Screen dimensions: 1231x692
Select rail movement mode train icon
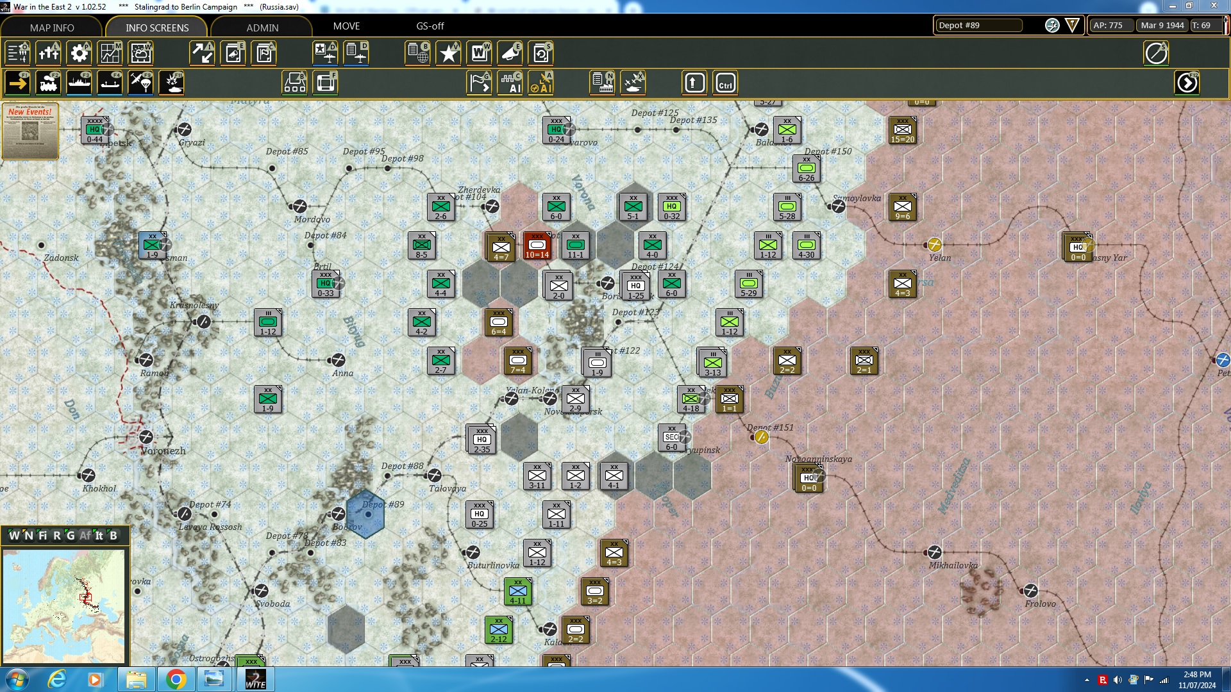coord(48,83)
